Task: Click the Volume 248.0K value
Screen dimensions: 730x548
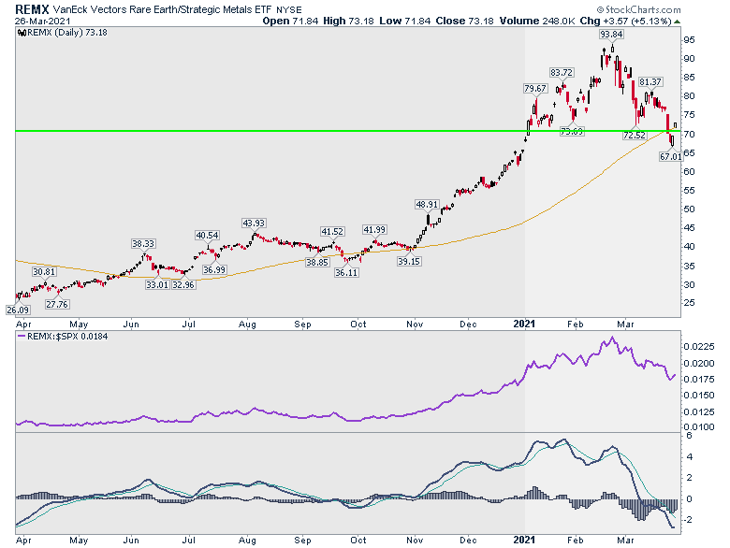Action: [537, 21]
